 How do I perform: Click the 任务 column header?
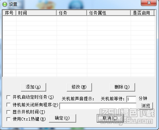(x=72, y=13)
